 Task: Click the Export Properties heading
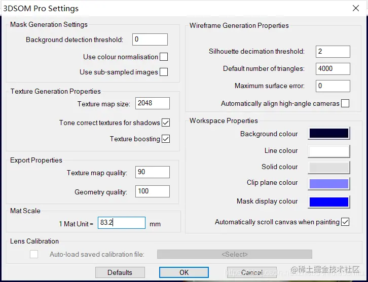(36, 160)
